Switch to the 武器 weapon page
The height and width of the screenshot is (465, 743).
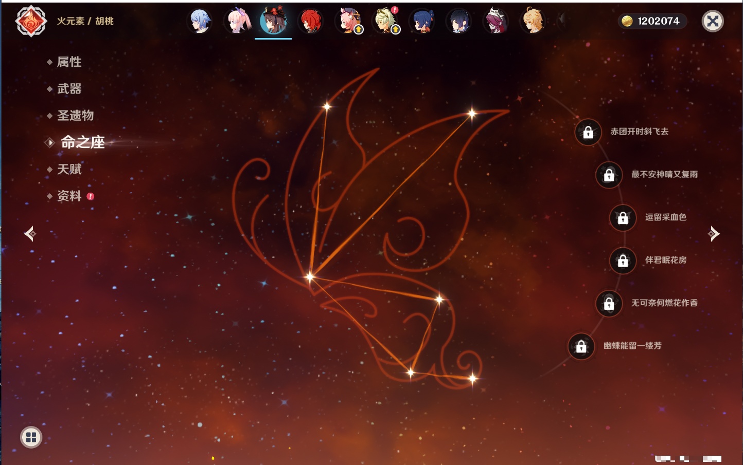(x=69, y=89)
